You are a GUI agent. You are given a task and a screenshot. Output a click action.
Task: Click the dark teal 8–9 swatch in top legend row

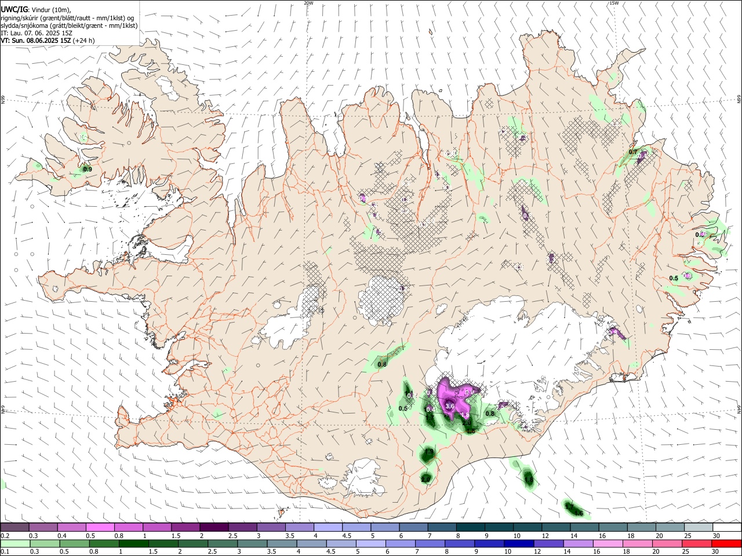[x=470, y=527]
